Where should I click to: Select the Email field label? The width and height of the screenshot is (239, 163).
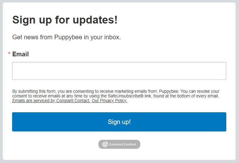[x=20, y=54]
